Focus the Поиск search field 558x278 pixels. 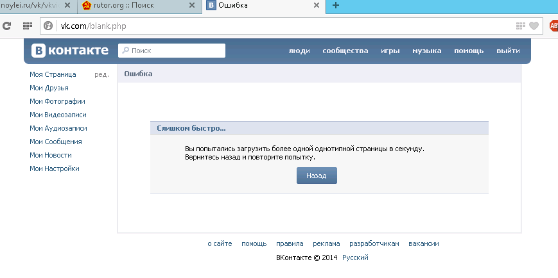pyautogui.click(x=171, y=51)
